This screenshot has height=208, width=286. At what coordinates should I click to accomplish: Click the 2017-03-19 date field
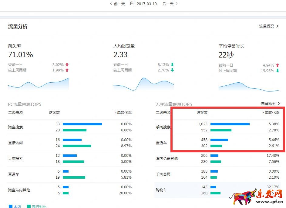coord(147,4)
